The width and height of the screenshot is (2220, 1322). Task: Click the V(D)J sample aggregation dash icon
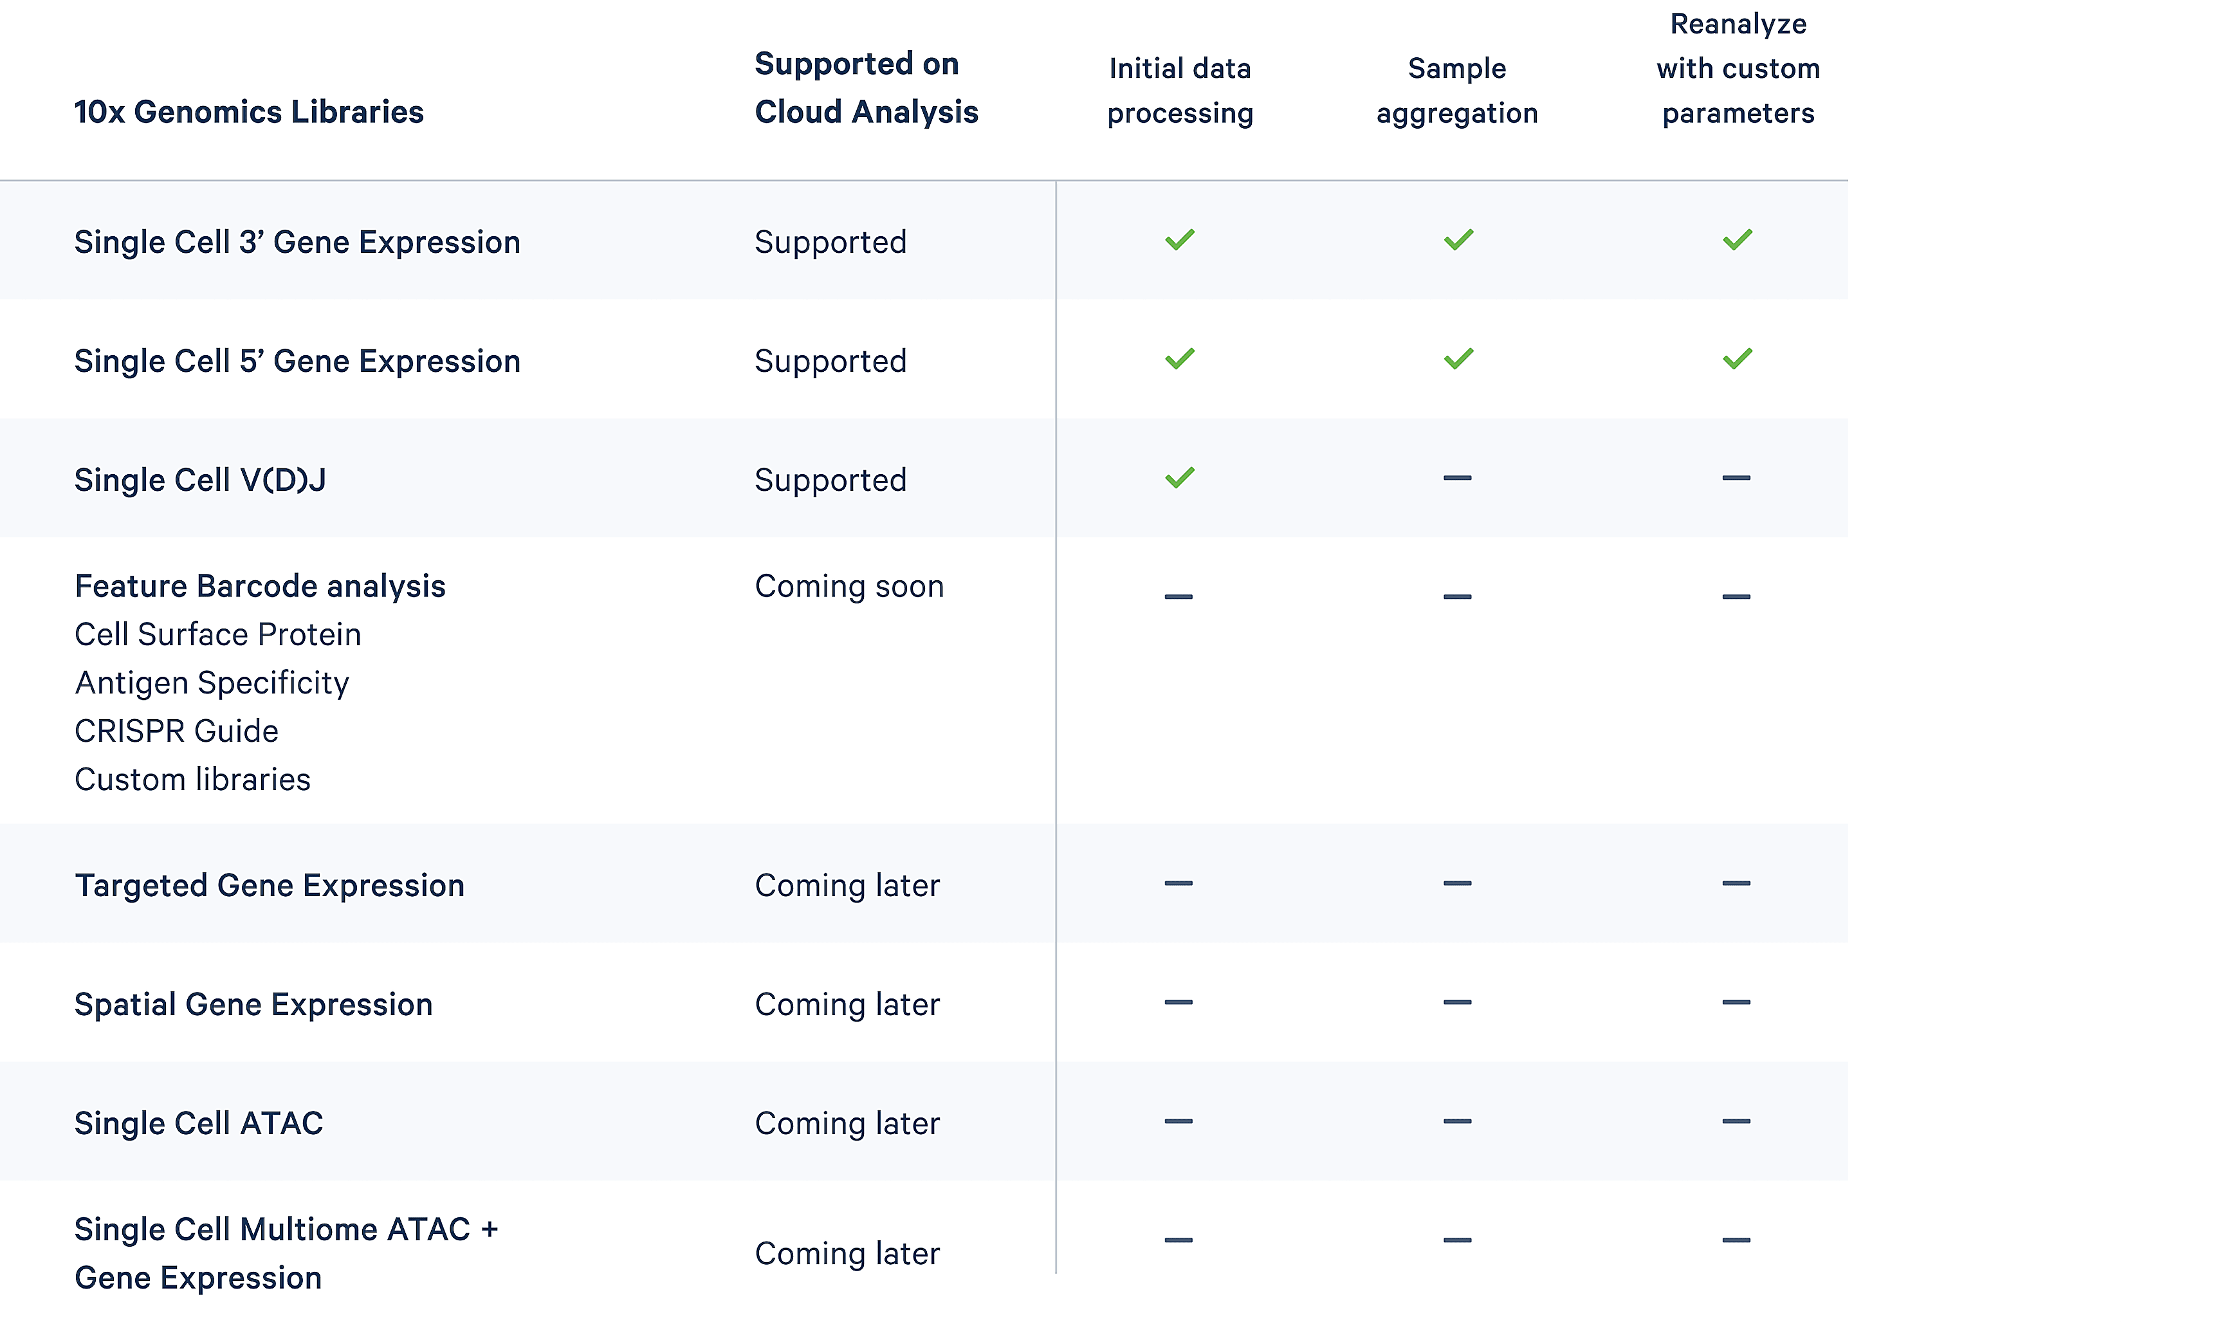pos(1458,479)
